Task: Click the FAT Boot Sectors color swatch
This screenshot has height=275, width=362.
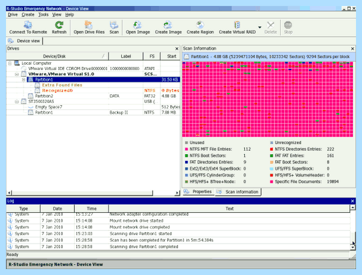Action: coord(271,162)
